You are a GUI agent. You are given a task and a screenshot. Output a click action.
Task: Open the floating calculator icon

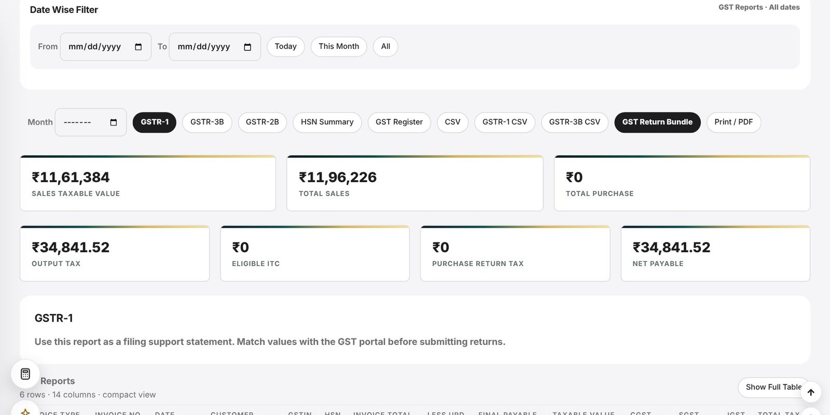[x=25, y=374]
